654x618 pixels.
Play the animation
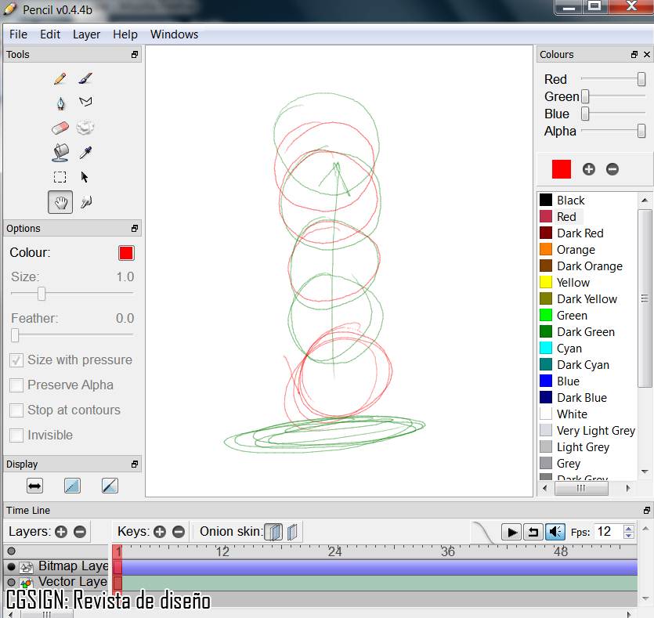(511, 531)
